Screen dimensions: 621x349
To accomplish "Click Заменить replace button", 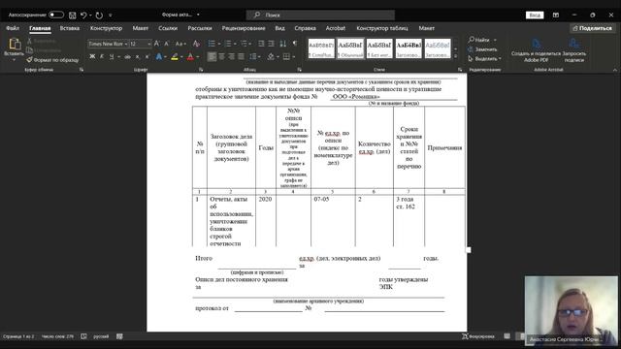I will [482, 49].
